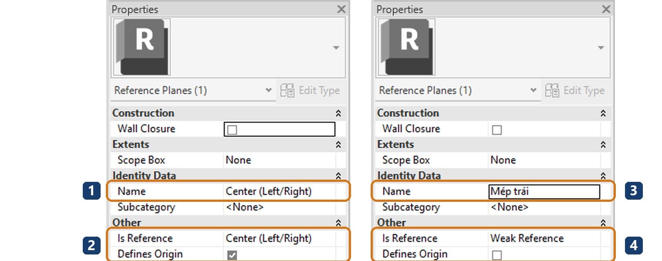Viewport: 662px width, 261px height.
Task: Click Edit Type icon in right panel
Action: [552, 90]
